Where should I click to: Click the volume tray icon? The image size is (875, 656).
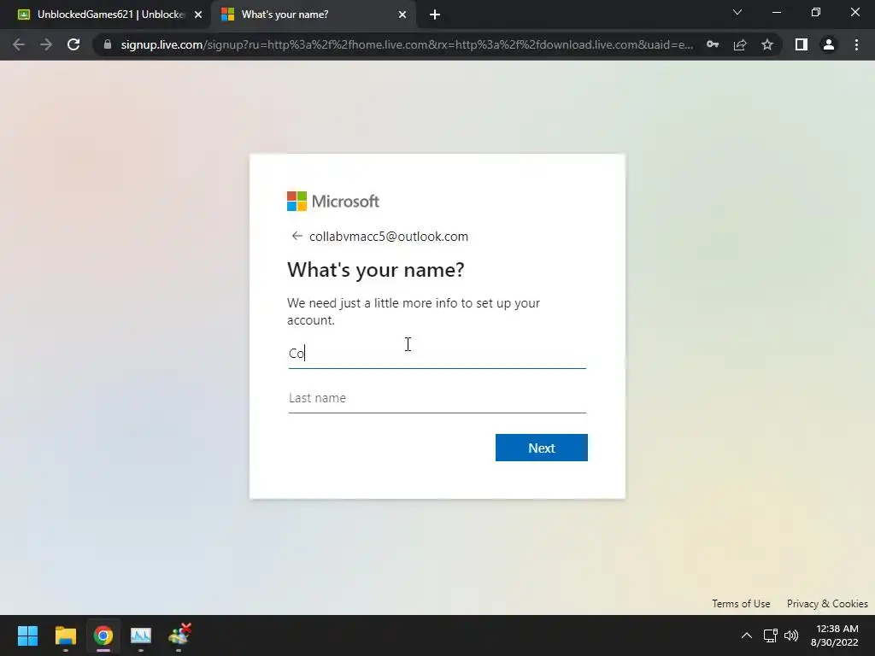791,635
